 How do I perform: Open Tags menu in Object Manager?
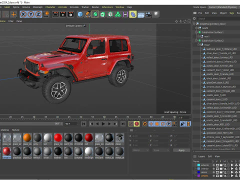(231, 13)
